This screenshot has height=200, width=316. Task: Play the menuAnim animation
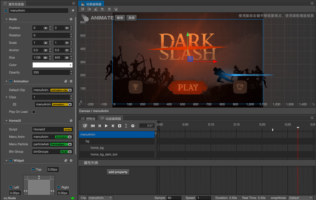pos(106,126)
